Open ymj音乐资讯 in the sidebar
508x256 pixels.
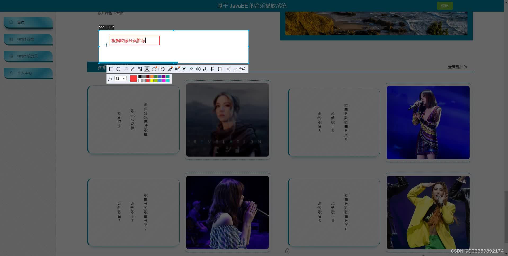(28, 56)
